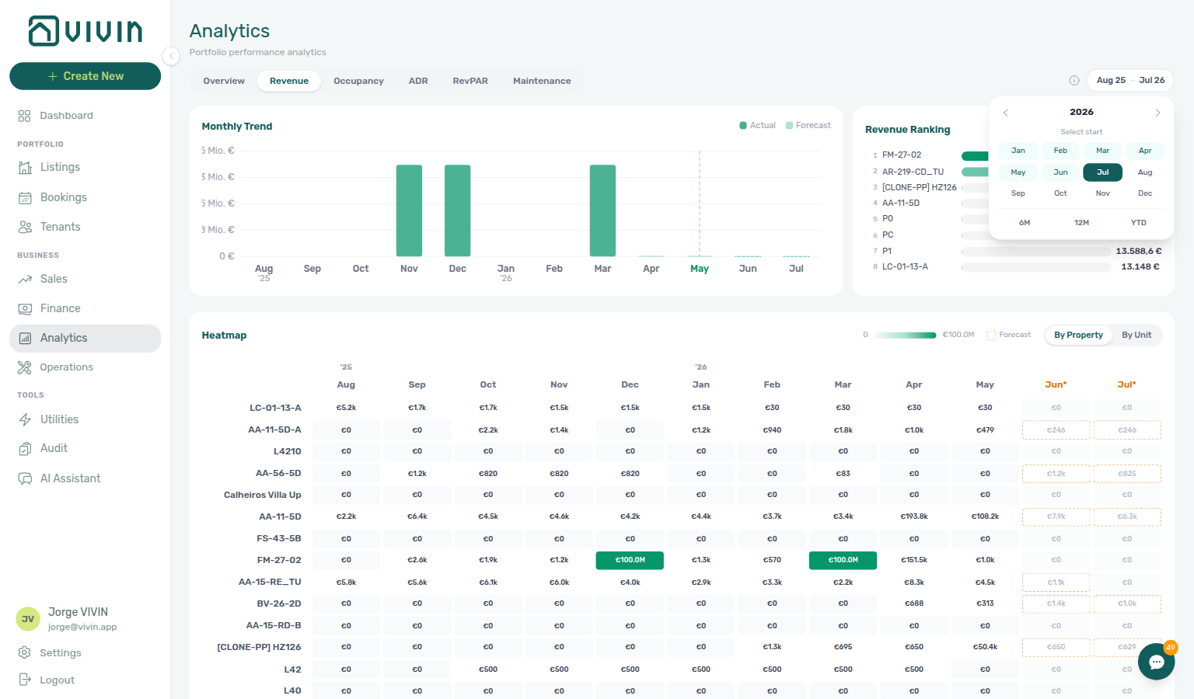Click the P1 revenue ranking bar
Screen dimensions: 1194x699
[x=1036, y=252]
